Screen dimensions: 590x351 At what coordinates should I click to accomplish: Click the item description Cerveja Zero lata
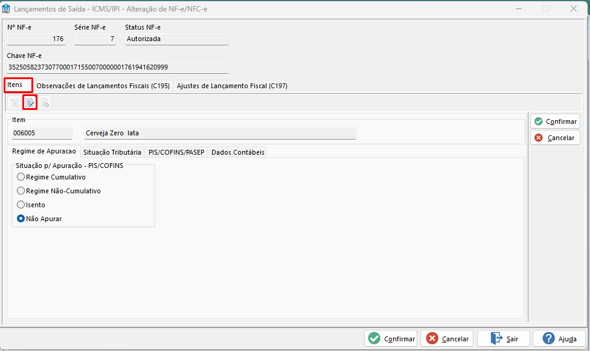pyautogui.click(x=220, y=134)
